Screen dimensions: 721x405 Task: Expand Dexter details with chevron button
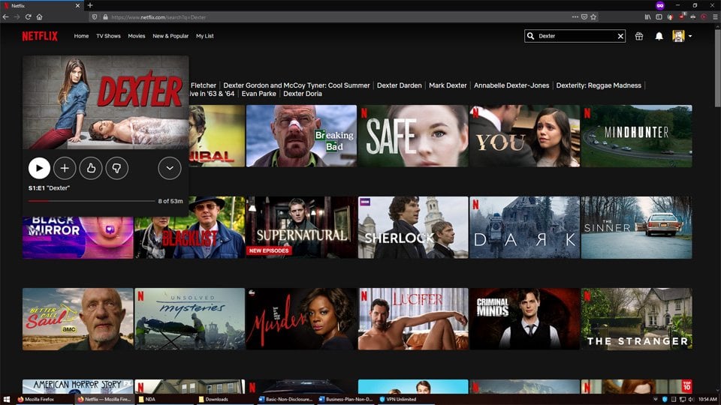point(170,168)
